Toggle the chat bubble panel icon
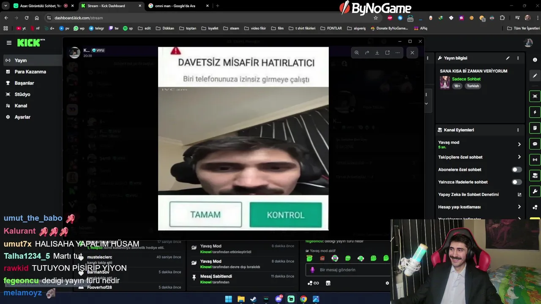The height and width of the screenshot is (304, 541). [535, 144]
